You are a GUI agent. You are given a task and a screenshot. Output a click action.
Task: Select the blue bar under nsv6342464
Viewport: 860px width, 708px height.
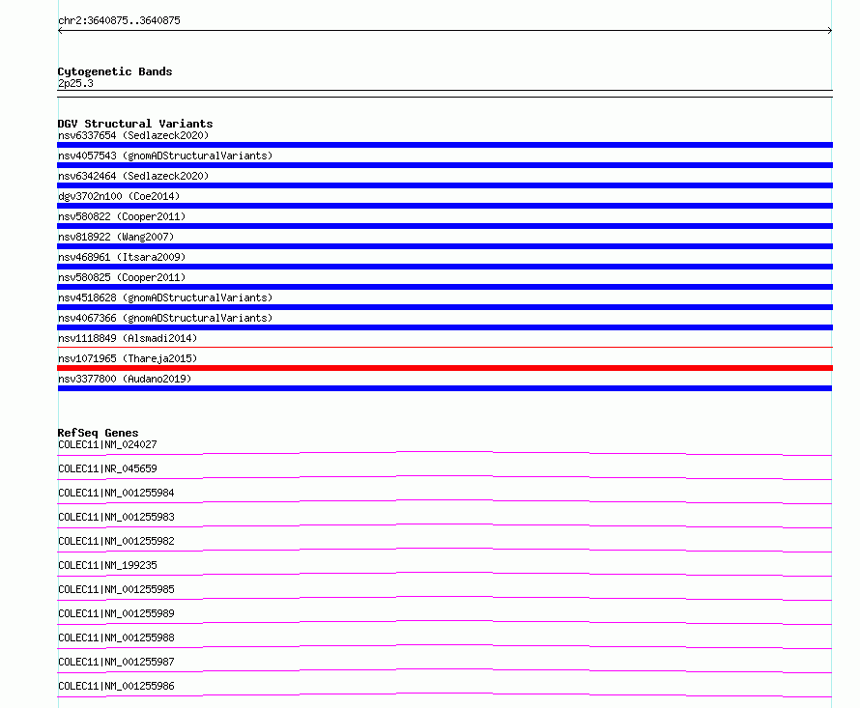coord(444,185)
